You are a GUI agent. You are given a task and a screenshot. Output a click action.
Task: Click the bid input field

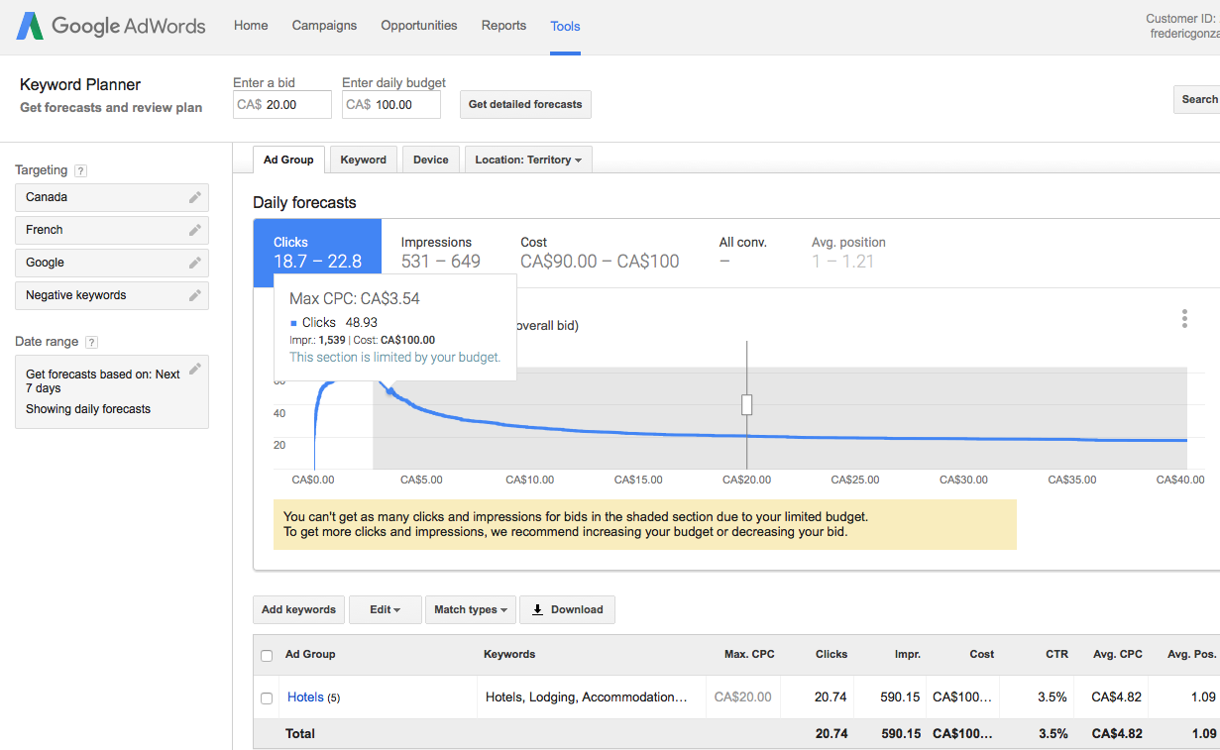pyautogui.click(x=282, y=105)
